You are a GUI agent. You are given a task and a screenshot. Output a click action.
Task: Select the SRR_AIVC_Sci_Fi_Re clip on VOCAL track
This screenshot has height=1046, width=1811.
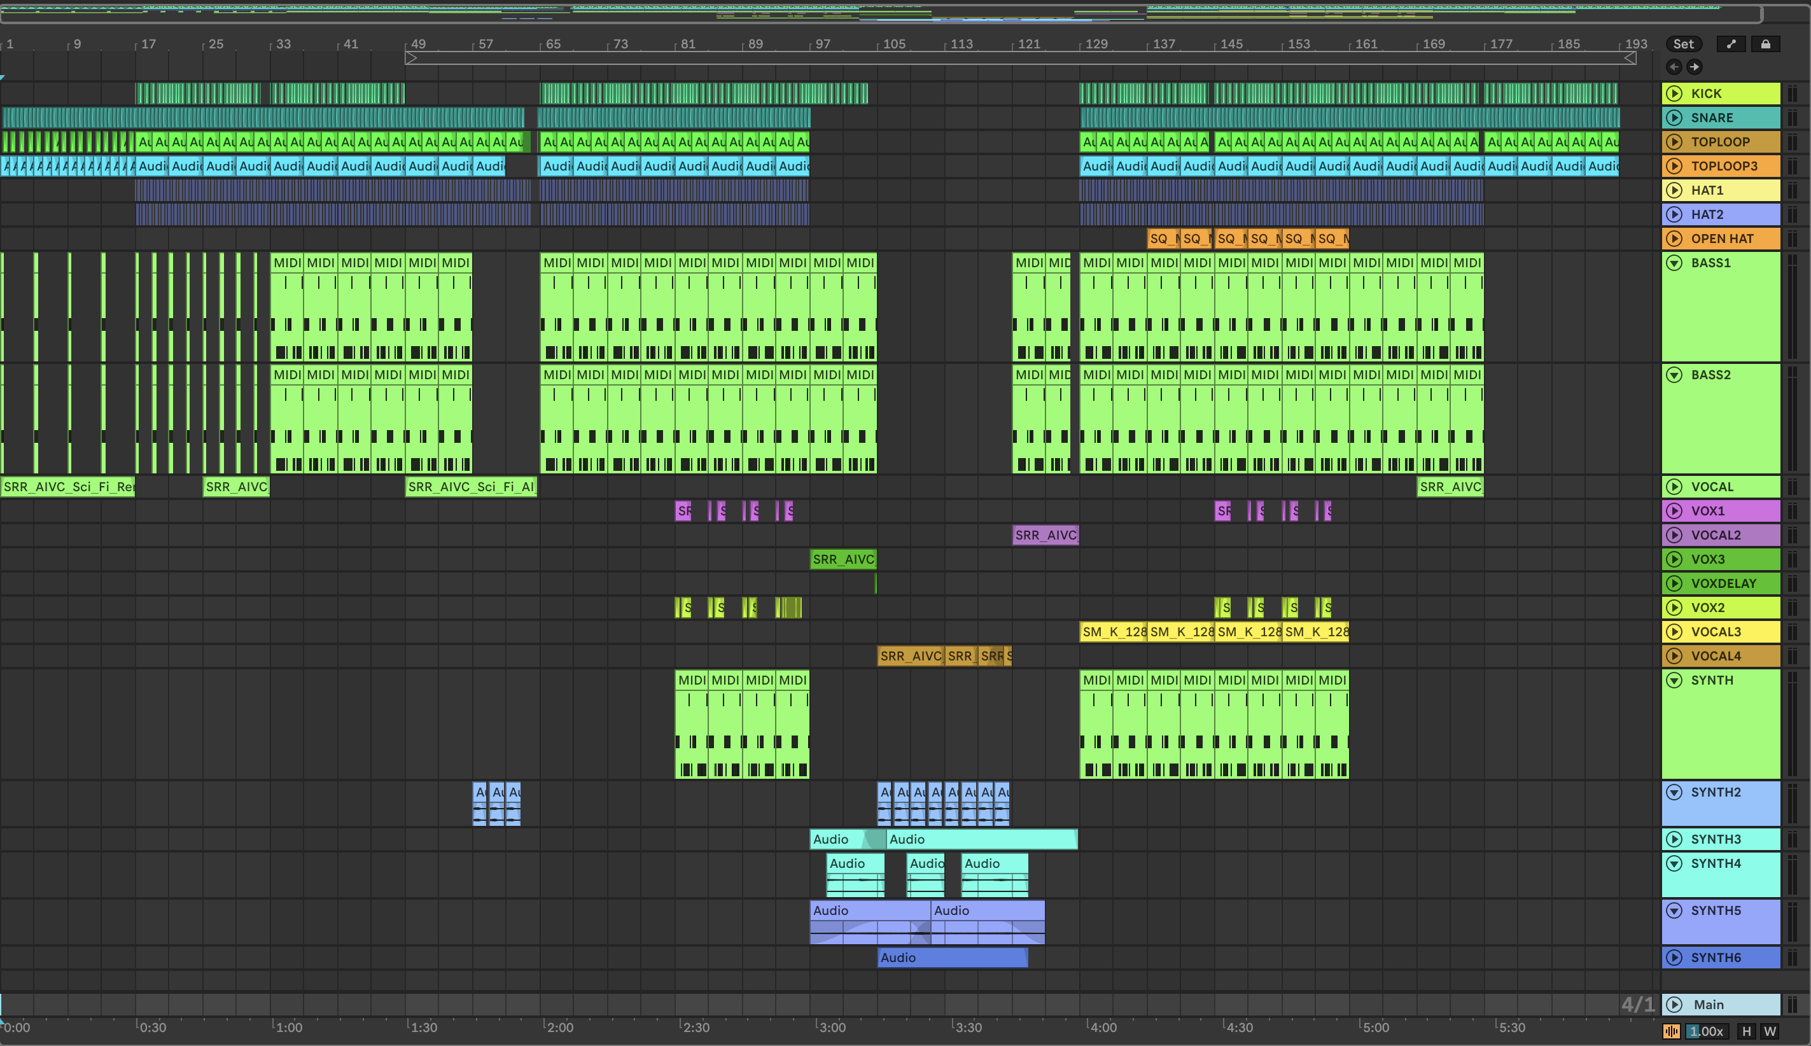[x=67, y=487]
